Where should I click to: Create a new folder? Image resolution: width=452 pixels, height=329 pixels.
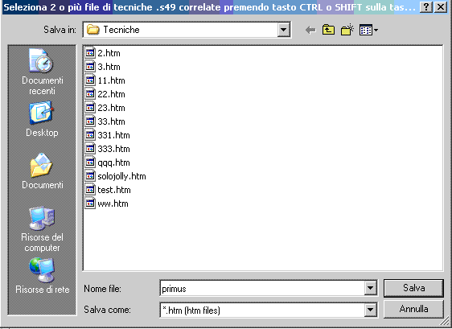347,30
